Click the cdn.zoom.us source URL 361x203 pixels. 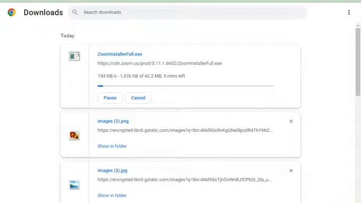pos(160,63)
